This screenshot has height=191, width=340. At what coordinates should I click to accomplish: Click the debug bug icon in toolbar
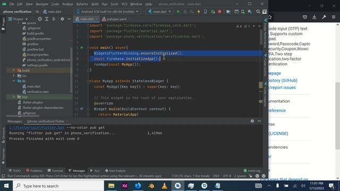pyautogui.click(x=185, y=12)
